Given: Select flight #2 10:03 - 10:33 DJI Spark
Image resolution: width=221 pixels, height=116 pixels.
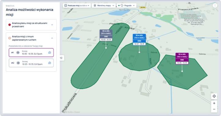Looking at the screenshot, I should pos(31,63).
